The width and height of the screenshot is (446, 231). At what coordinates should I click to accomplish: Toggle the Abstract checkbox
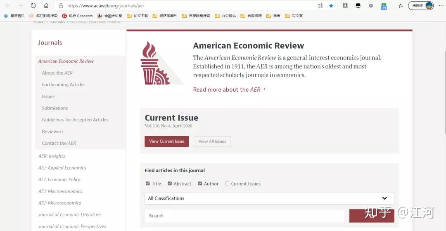pyautogui.click(x=170, y=184)
